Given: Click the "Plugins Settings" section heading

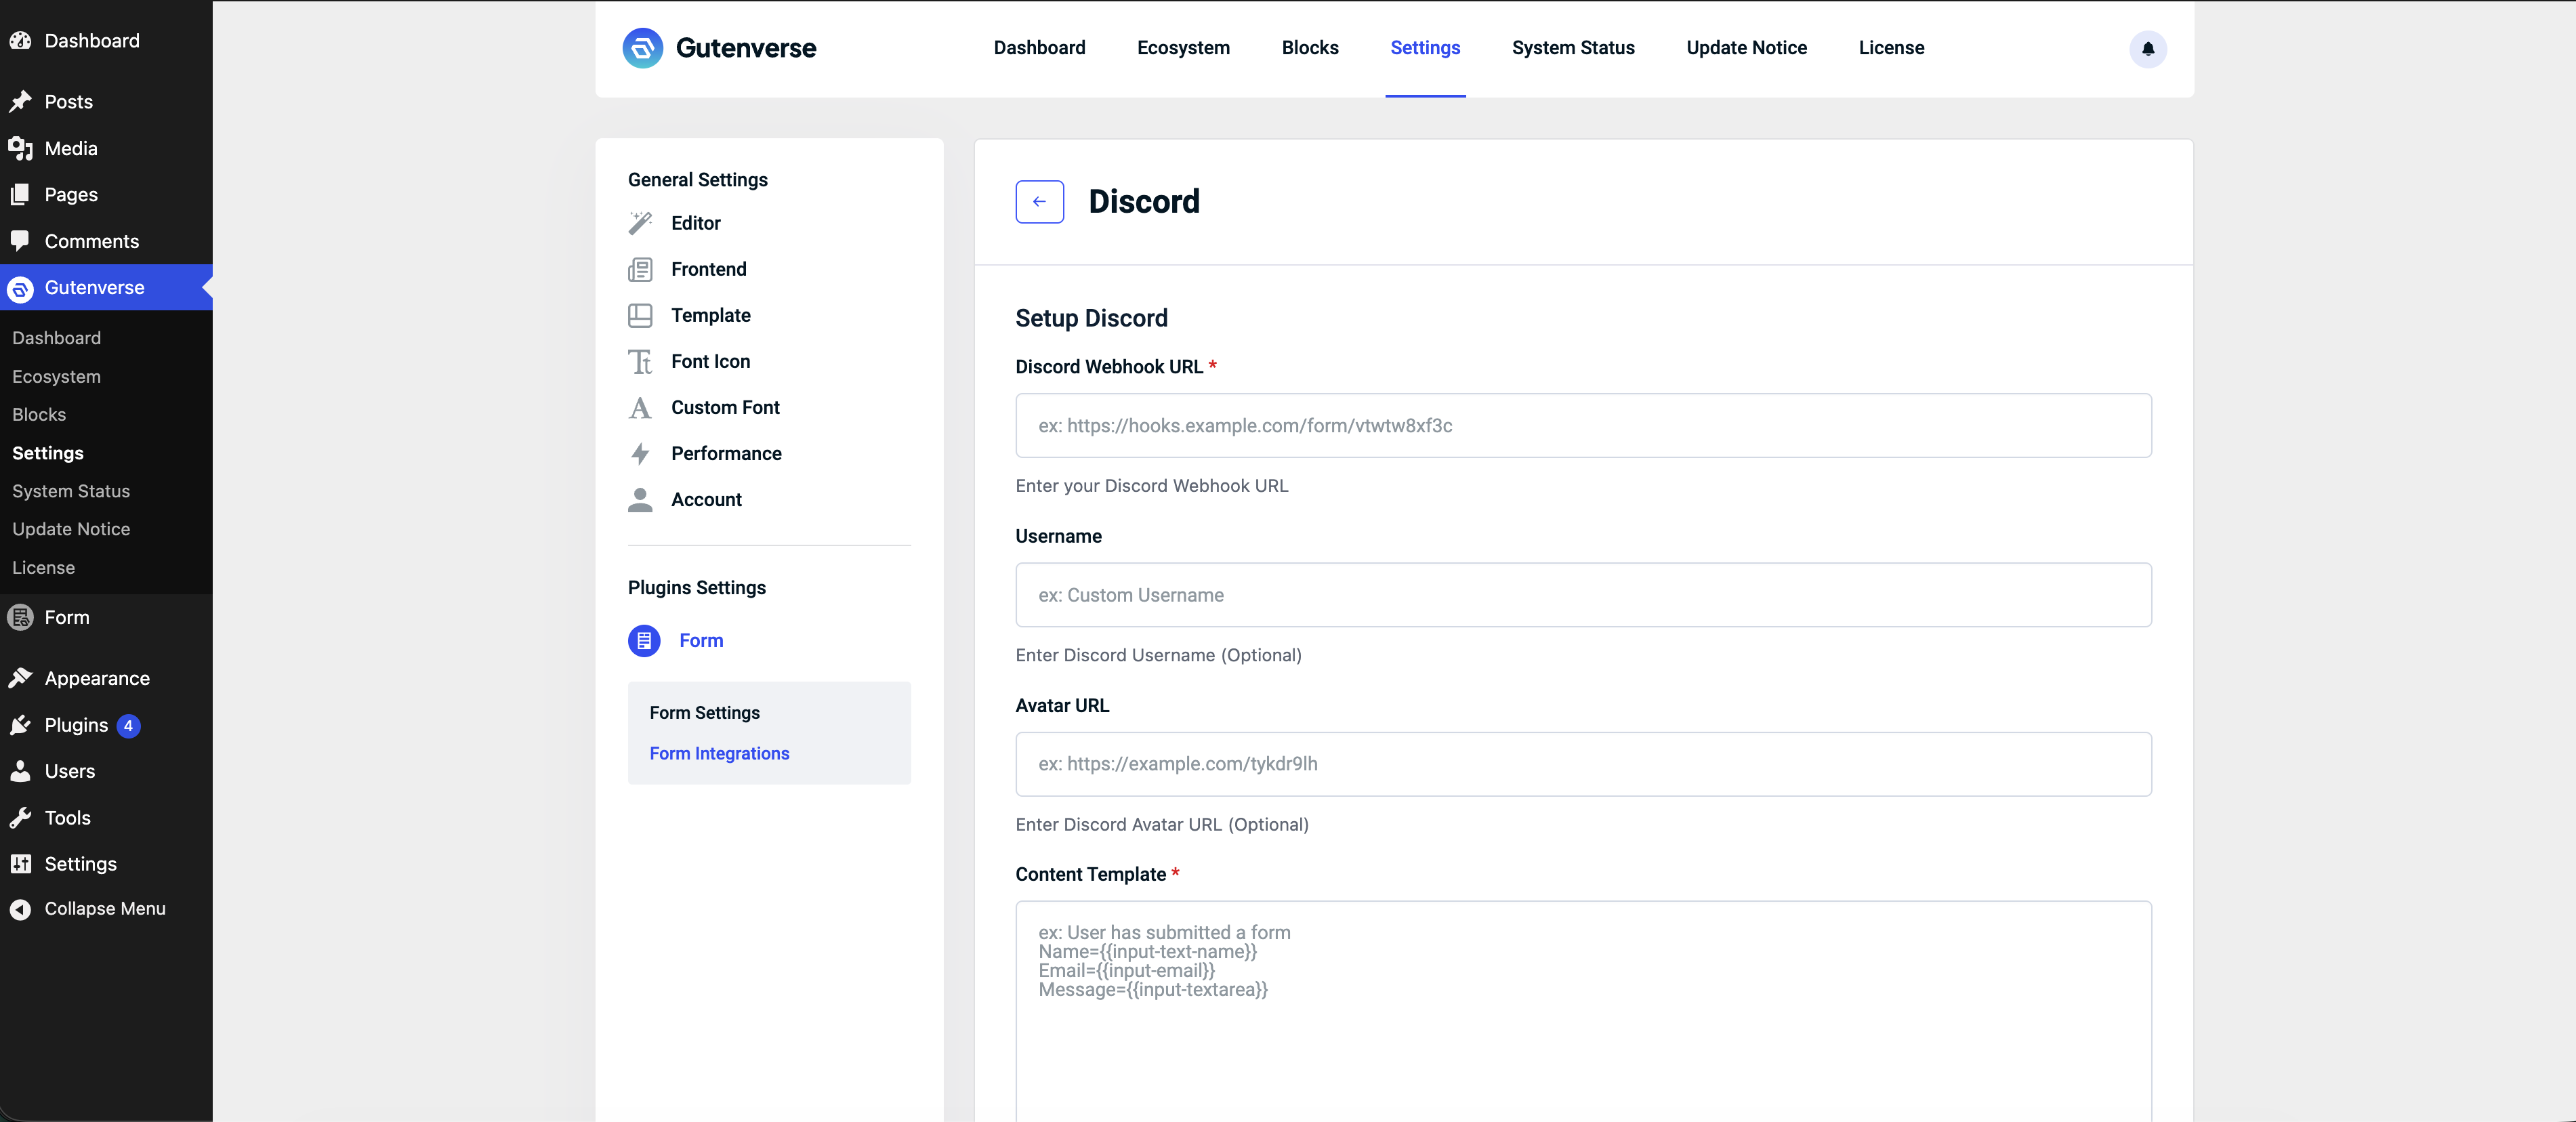Looking at the screenshot, I should [697, 588].
